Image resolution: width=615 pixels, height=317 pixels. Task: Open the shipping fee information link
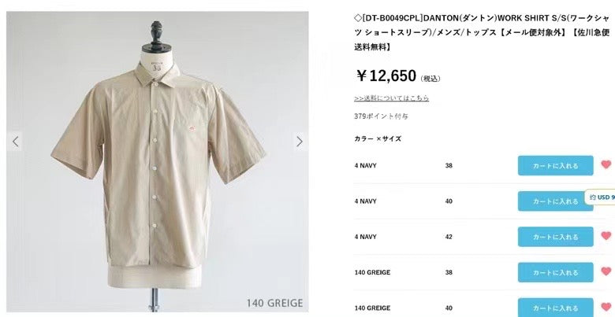[x=391, y=98]
